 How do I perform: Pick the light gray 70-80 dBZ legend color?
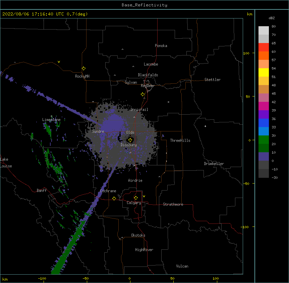tap(264, 31)
